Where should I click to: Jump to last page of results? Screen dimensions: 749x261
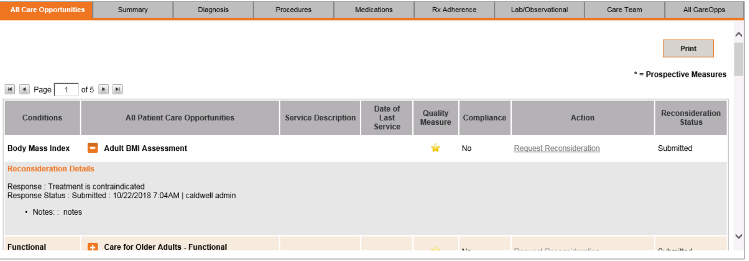(117, 90)
